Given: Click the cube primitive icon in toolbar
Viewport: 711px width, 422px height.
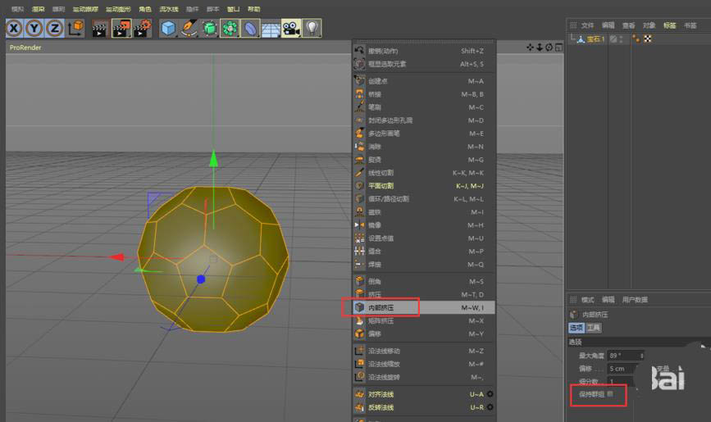Looking at the screenshot, I should pos(169,29).
